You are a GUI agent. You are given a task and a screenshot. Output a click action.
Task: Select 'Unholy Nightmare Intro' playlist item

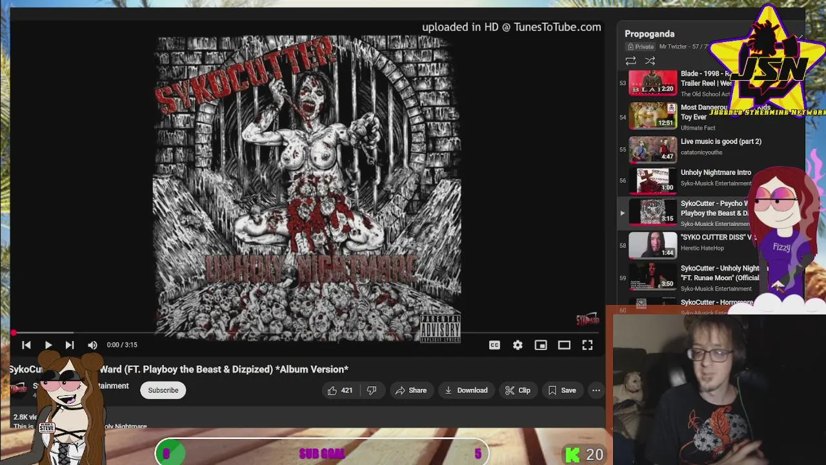716,172
